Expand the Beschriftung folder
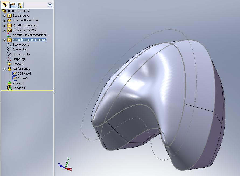This screenshot has width=240, height=176. 4,16
